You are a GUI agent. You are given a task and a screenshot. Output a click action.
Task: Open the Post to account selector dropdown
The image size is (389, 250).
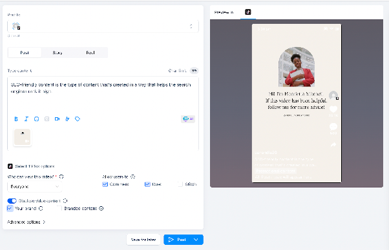click(103, 26)
